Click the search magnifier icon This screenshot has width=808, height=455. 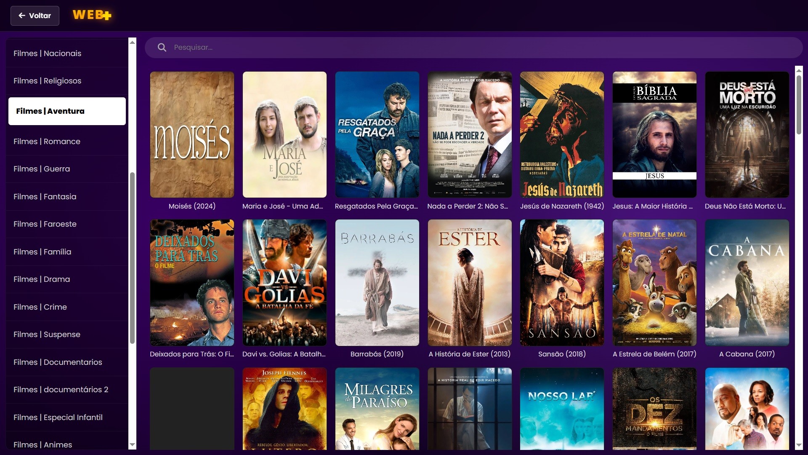point(162,48)
